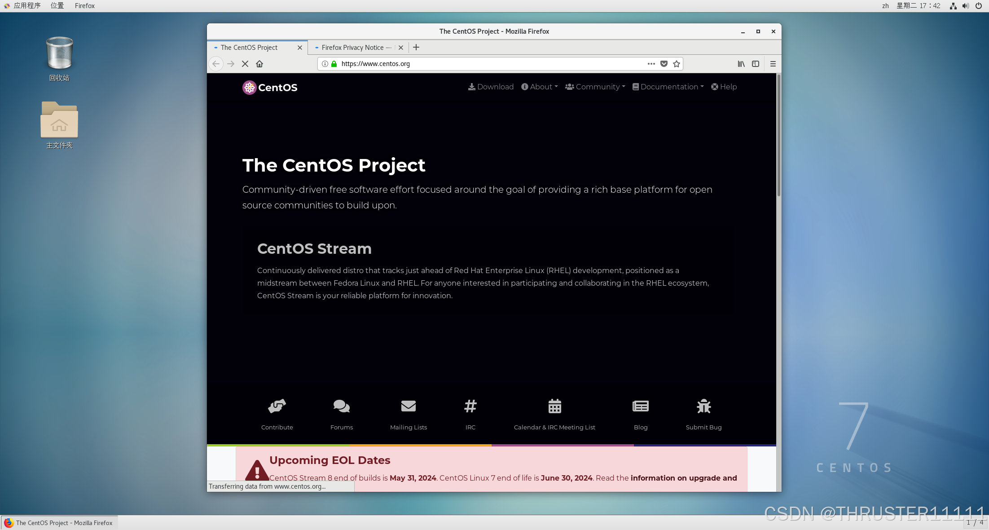Click the Help nav link
Viewport: 989px width, 530px height.
click(724, 87)
